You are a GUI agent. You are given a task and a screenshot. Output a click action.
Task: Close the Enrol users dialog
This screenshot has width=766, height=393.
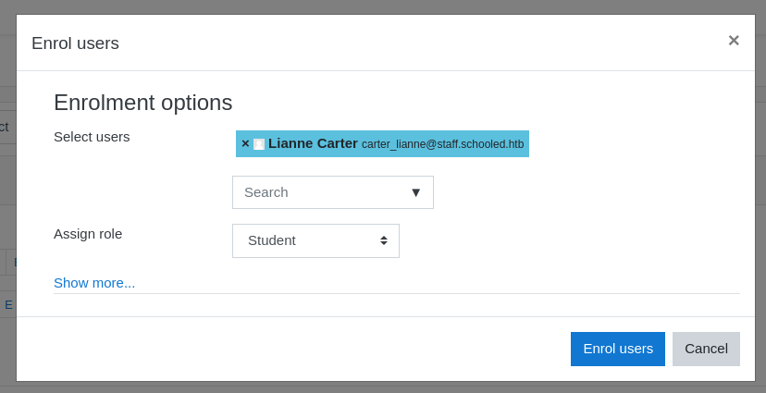tap(734, 41)
